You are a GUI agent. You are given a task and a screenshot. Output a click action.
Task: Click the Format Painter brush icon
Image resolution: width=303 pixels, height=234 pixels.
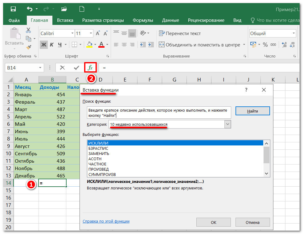click(28, 47)
